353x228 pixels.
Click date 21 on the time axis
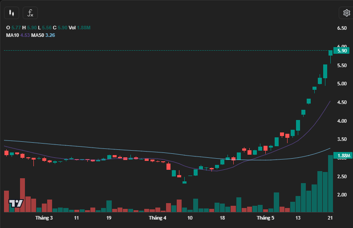[x=330, y=218]
